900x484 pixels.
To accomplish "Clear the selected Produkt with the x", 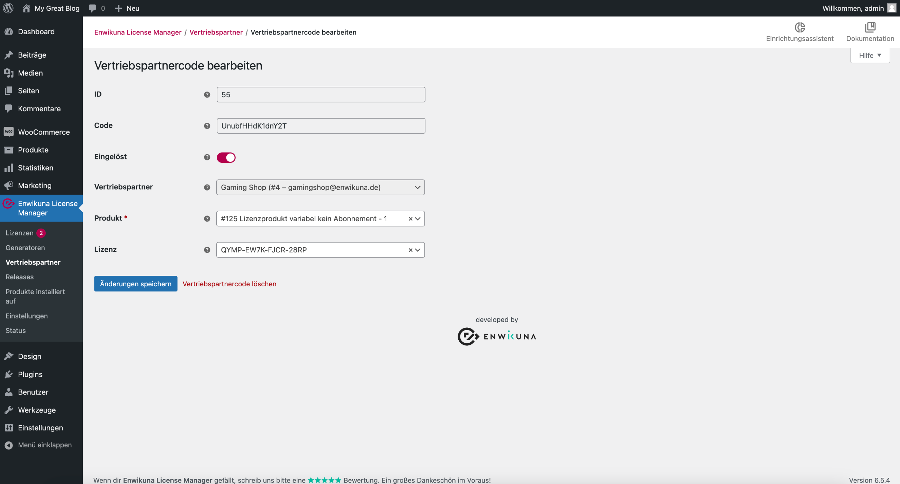I will (x=411, y=219).
